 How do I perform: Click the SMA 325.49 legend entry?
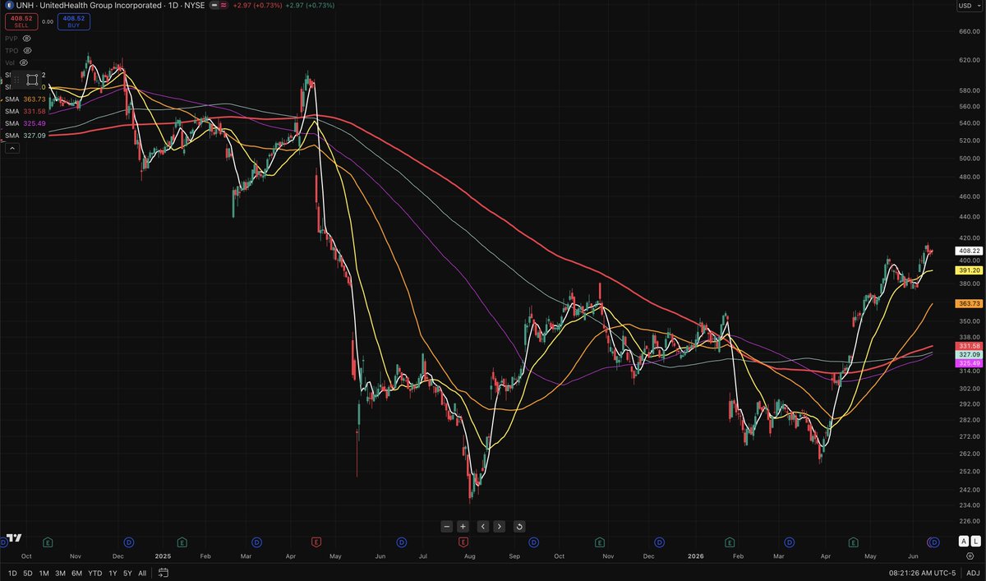point(25,123)
